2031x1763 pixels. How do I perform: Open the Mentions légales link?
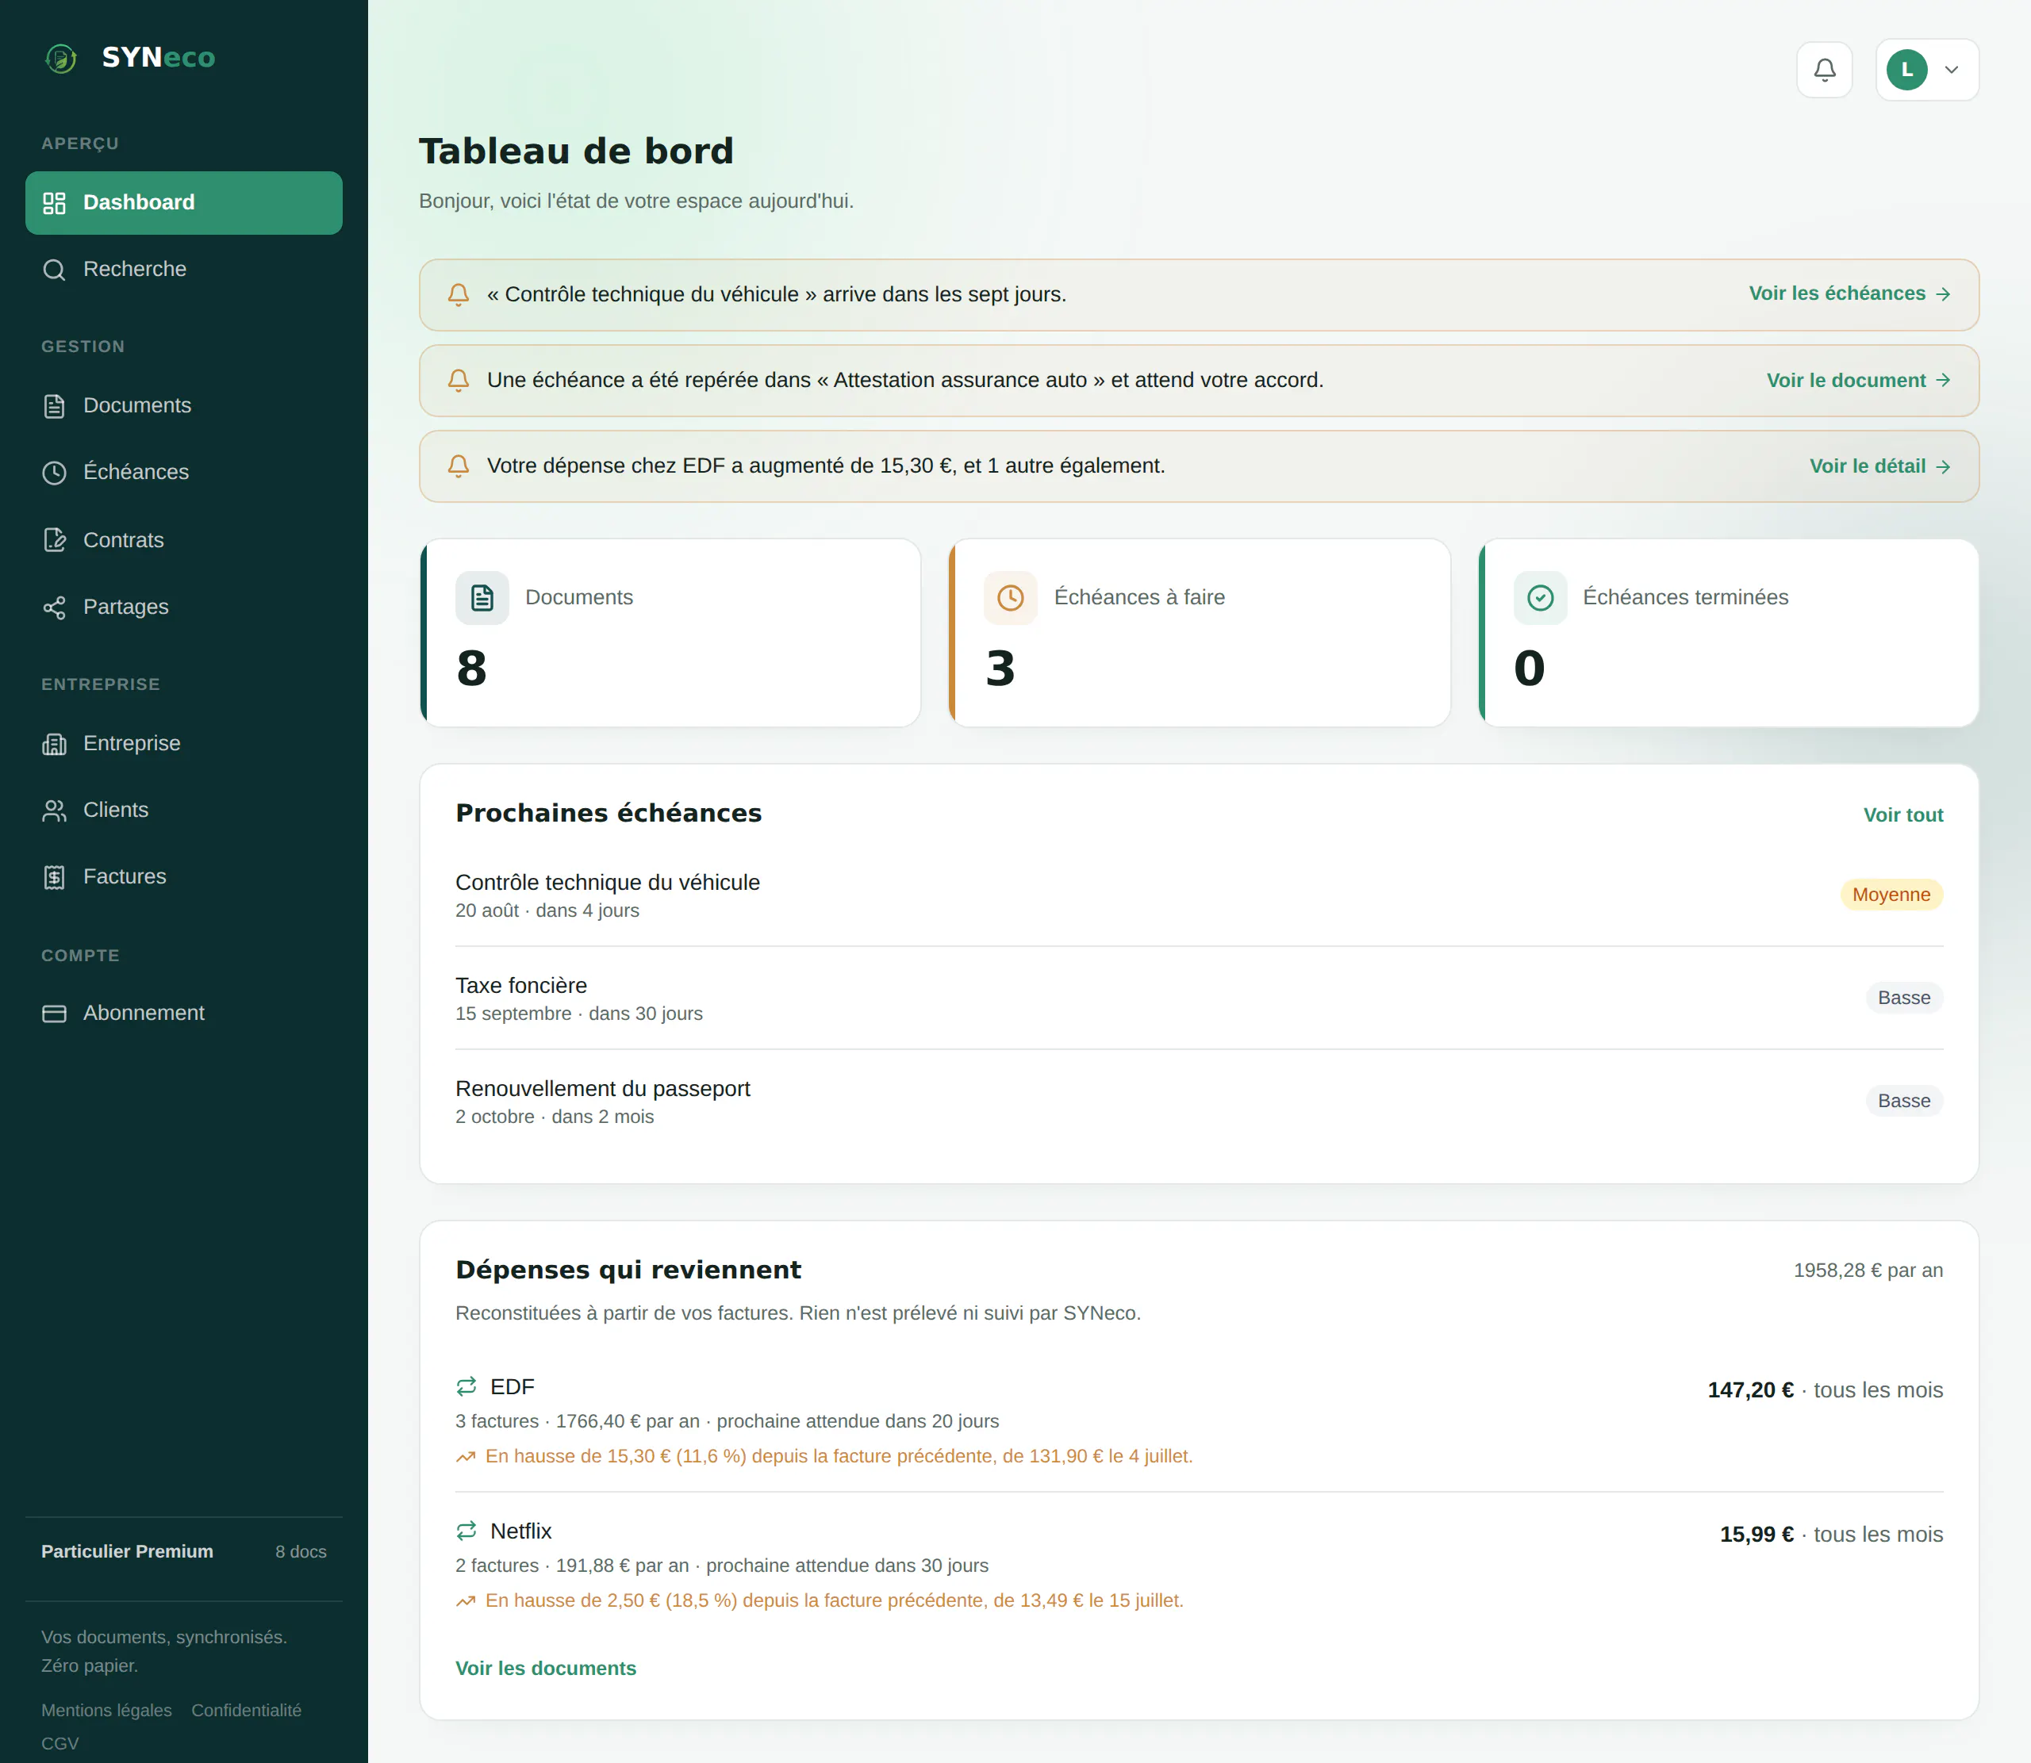coord(106,1711)
